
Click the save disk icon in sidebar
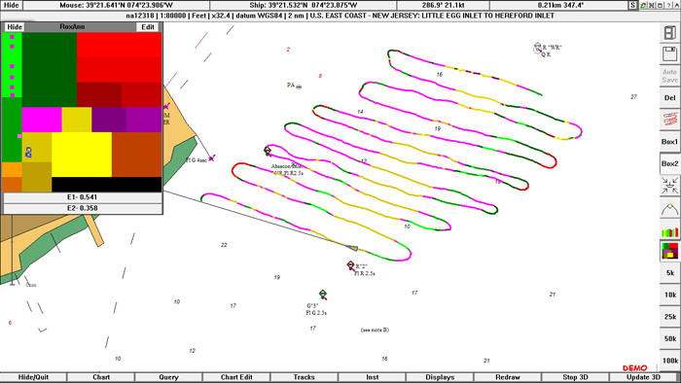click(669, 54)
